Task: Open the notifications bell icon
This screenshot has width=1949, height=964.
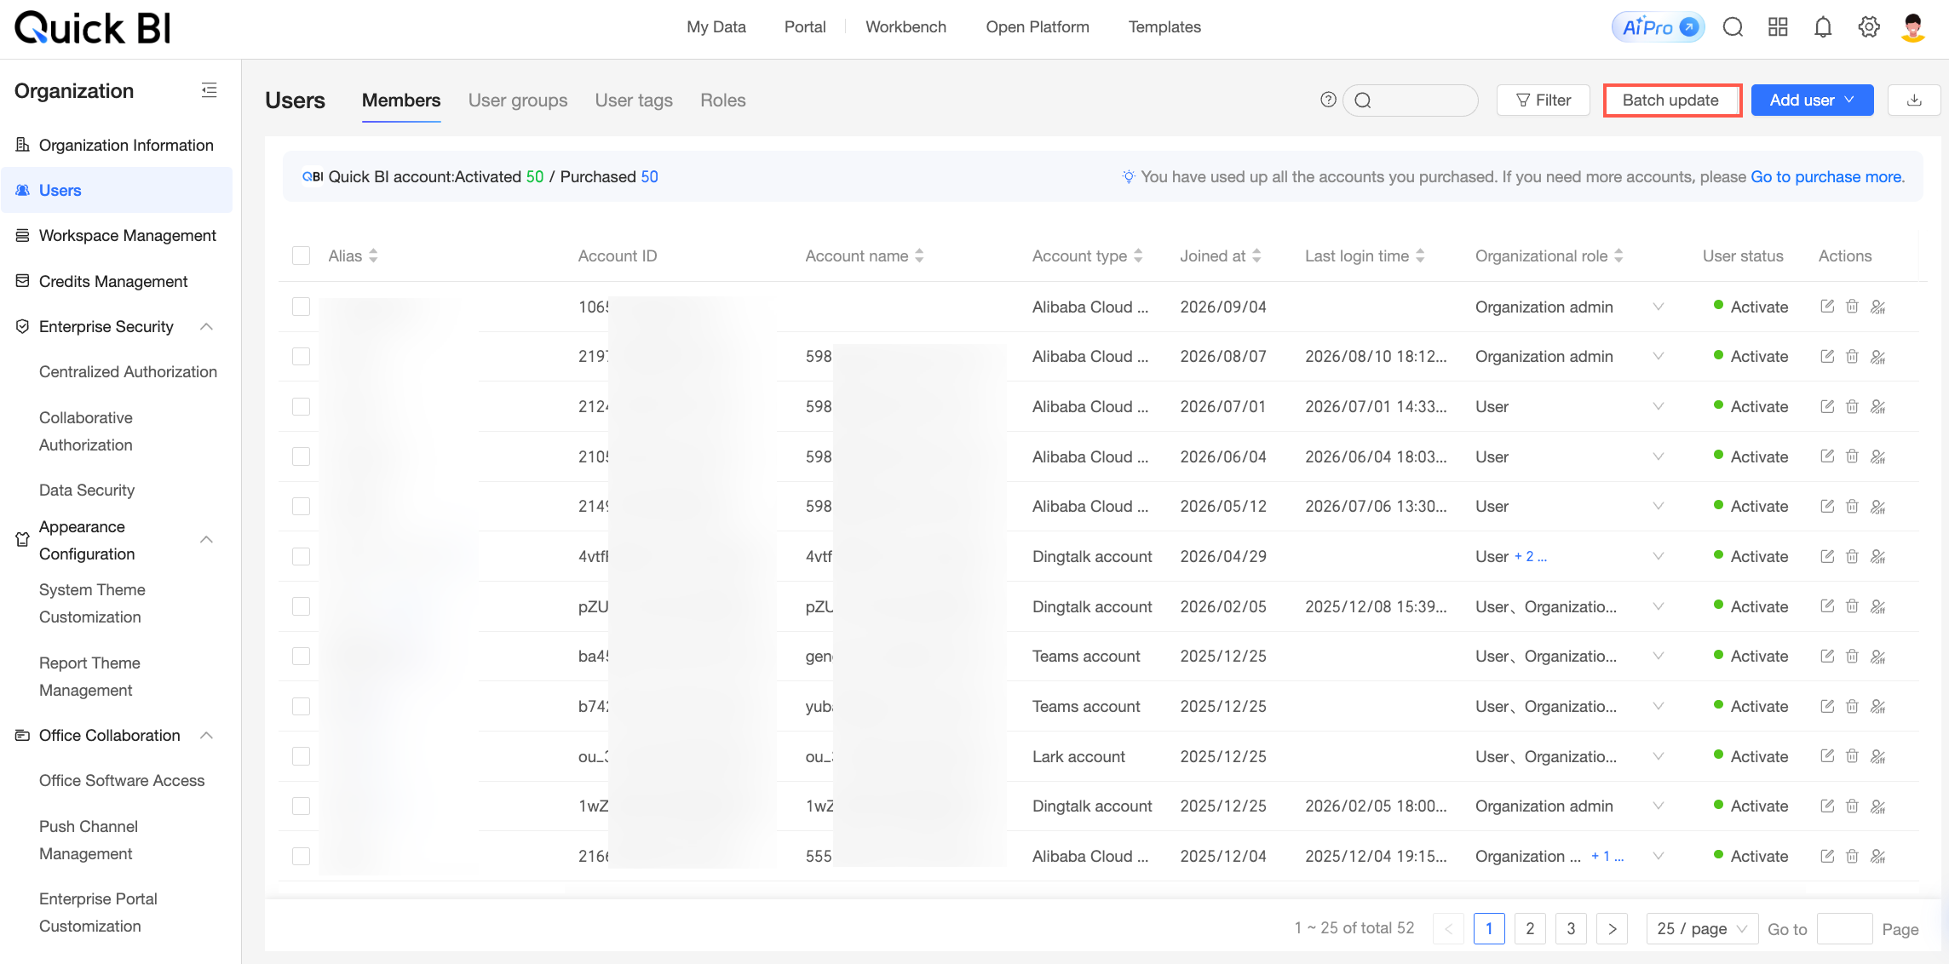Action: 1823,27
